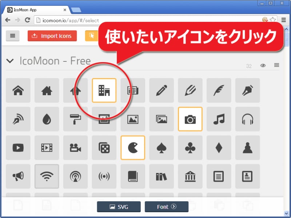Deselect the highlighted camera icon
Screen dimensions: 291x218
[190, 119]
